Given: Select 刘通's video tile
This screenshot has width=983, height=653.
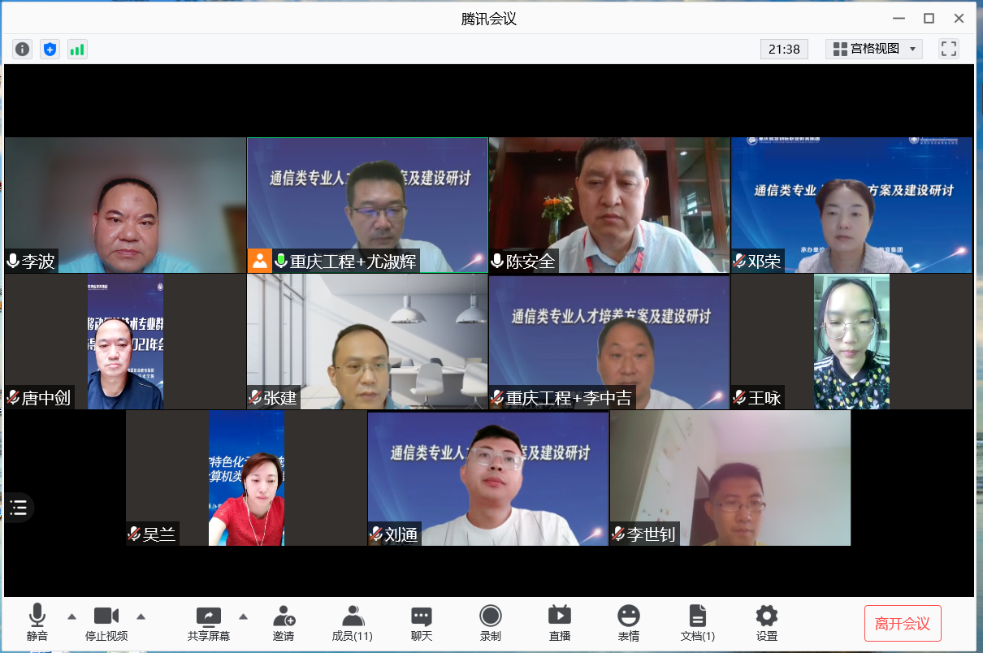Looking at the screenshot, I should [x=488, y=478].
